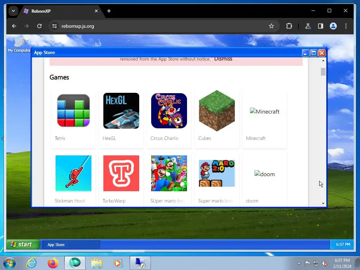Open Windows 7 Start orb
Image resolution: width=360 pixels, height=270 pixels.
pos(9,263)
